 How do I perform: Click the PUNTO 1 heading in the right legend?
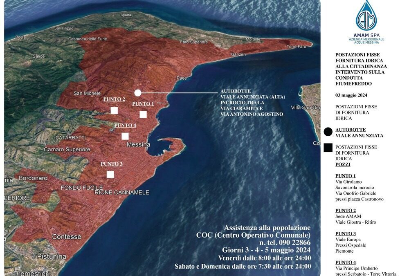346,176
